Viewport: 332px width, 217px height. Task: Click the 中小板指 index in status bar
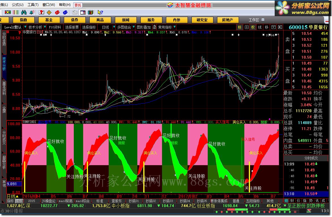coord(121,206)
